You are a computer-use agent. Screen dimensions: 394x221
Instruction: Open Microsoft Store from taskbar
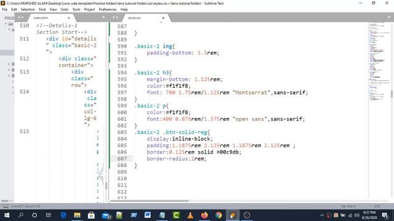click(91, 215)
